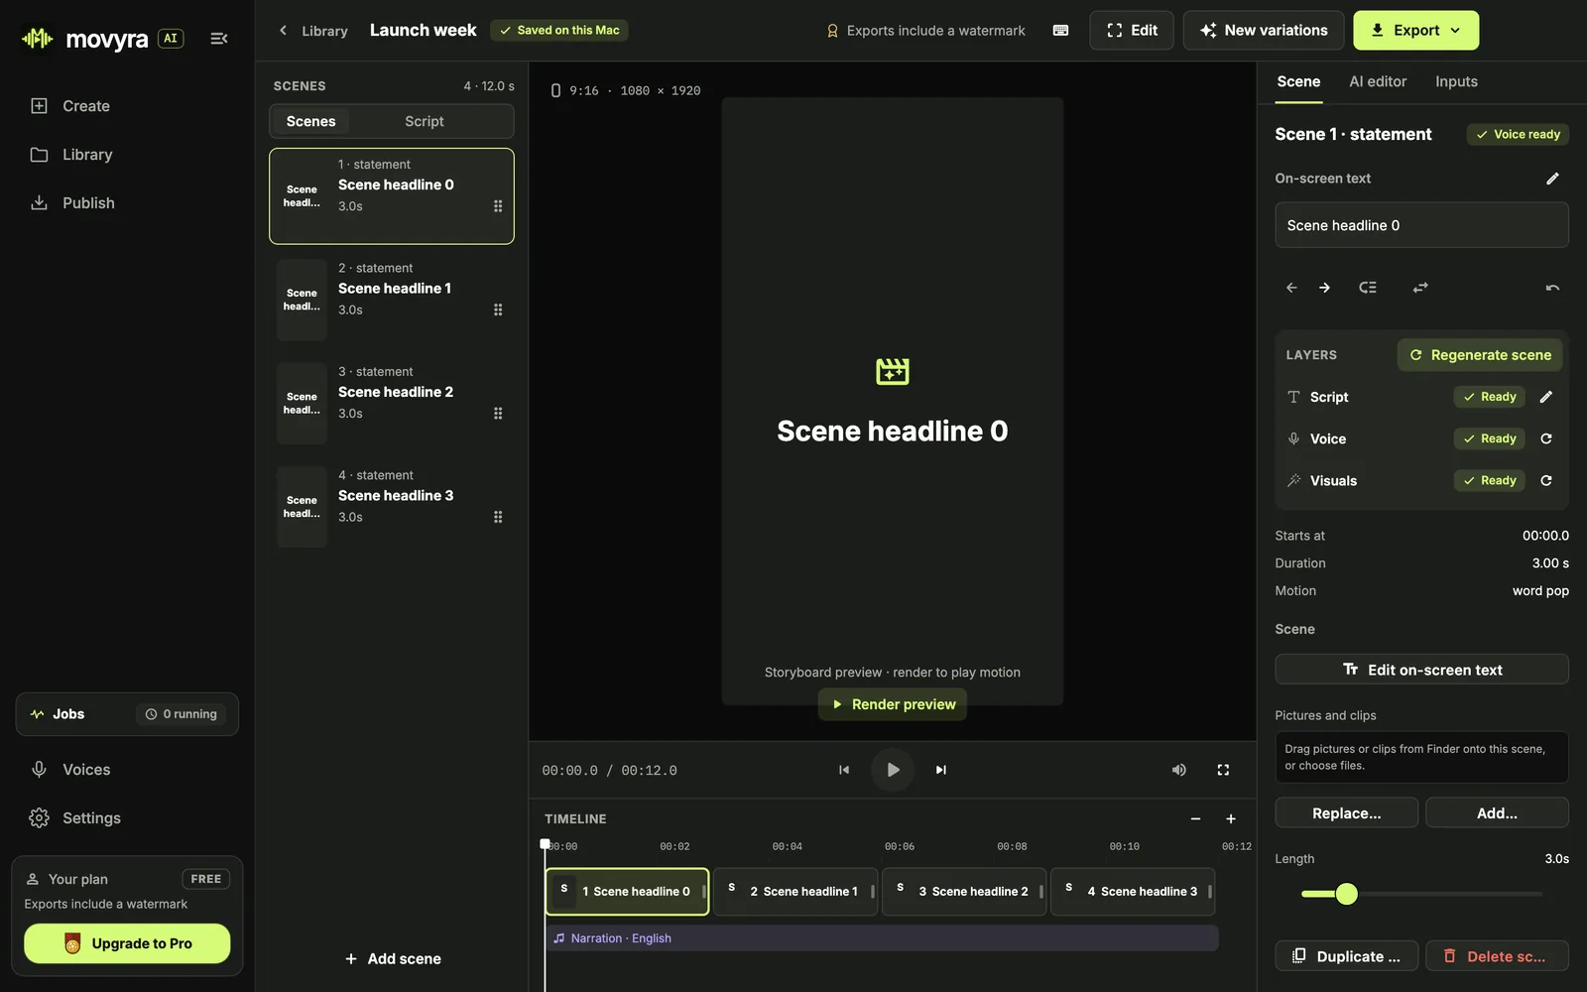Click the right arrow icon under the on-screen text

1324,288
